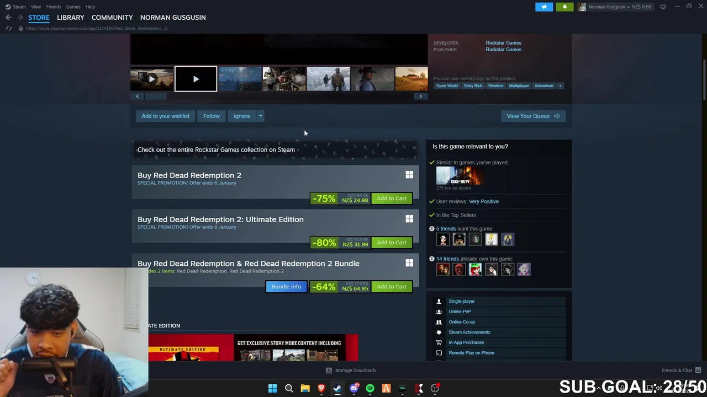This screenshot has width=707, height=397.
Task: Open the View menu
Action: [x=36, y=7]
